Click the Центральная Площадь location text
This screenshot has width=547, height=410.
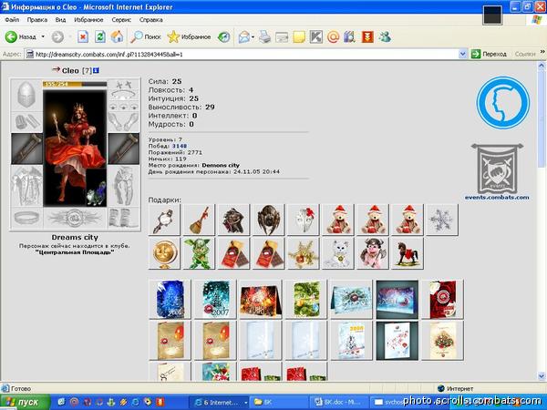pyautogui.click(x=75, y=252)
